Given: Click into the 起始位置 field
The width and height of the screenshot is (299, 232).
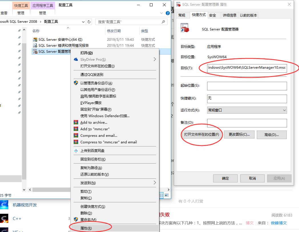Looking at the screenshot, I should point(247,86).
